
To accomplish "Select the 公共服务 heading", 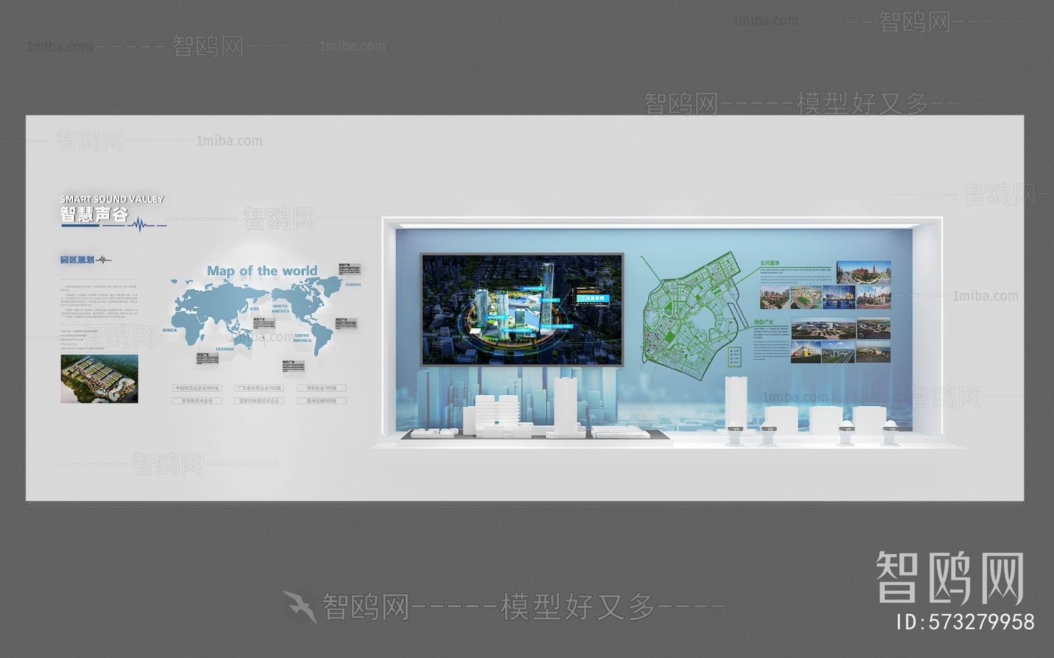I will 770,263.
